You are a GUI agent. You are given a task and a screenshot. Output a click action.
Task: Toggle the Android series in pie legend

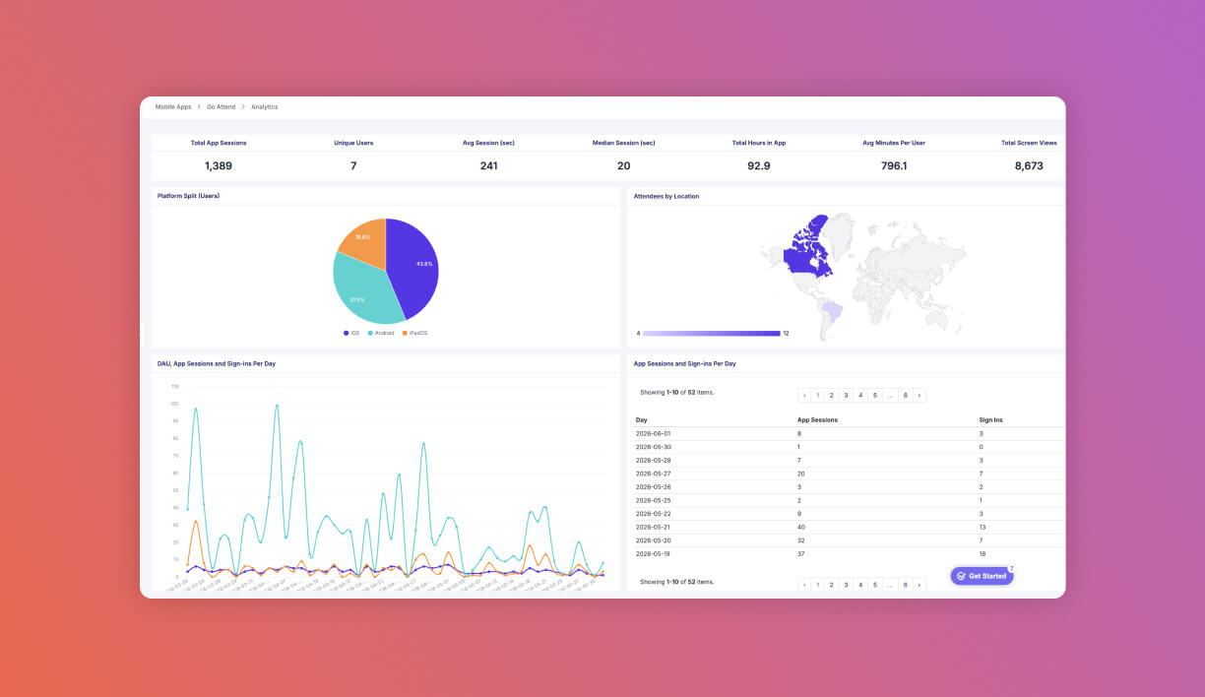(381, 333)
